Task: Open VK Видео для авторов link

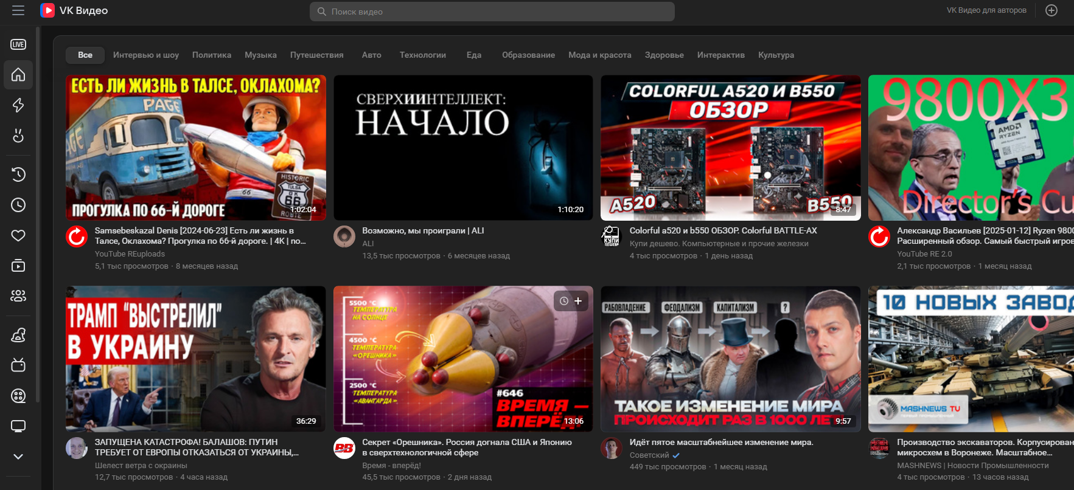Action: (986, 10)
